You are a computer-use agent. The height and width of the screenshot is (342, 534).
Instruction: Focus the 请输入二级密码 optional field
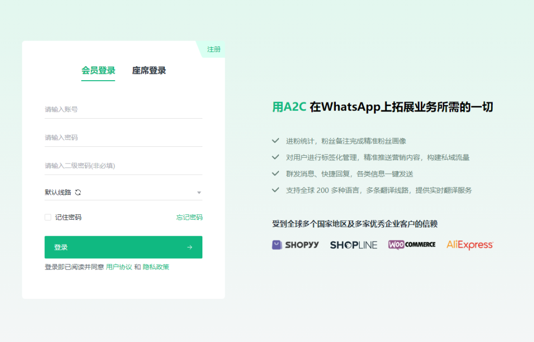click(x=123, y=166)
